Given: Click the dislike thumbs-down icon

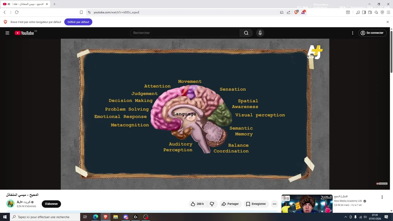Looking at the screenshot, I should 212,204.
